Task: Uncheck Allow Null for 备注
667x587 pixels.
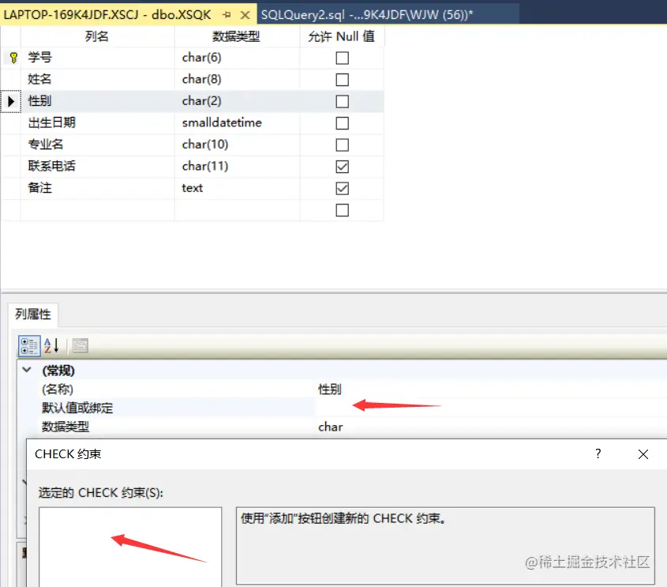Action: [x=342, y=188]
